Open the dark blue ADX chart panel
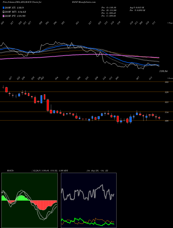173x228 pixels. point(89,200)
